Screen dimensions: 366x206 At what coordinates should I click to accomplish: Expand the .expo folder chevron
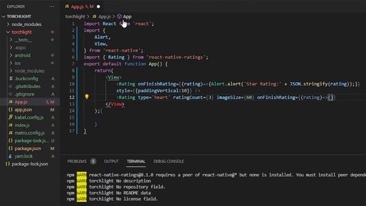click(11, 47)
